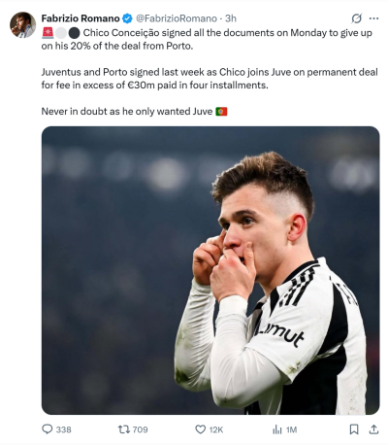Click the reply speech bubble icon
Image resolution: width=388 pixels, height=445 pixels.
[x=48, y=429]
